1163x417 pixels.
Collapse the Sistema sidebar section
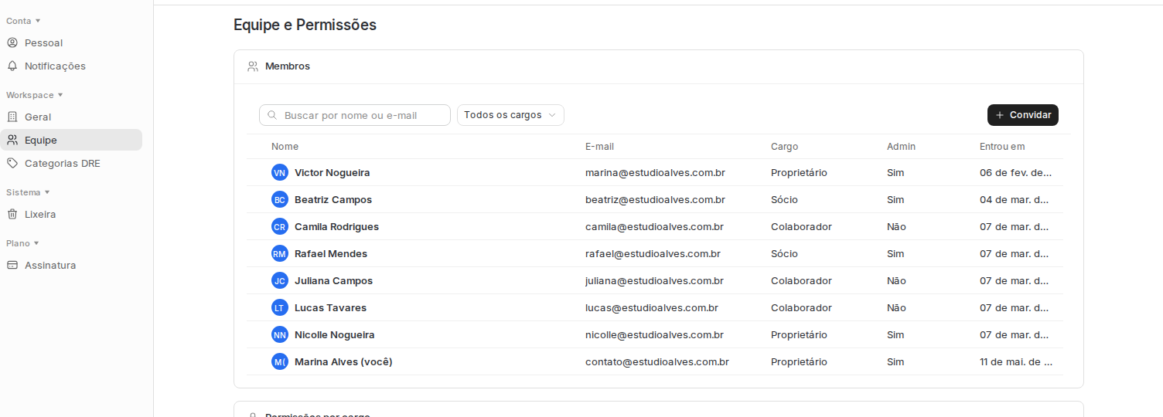pos(27,192)
